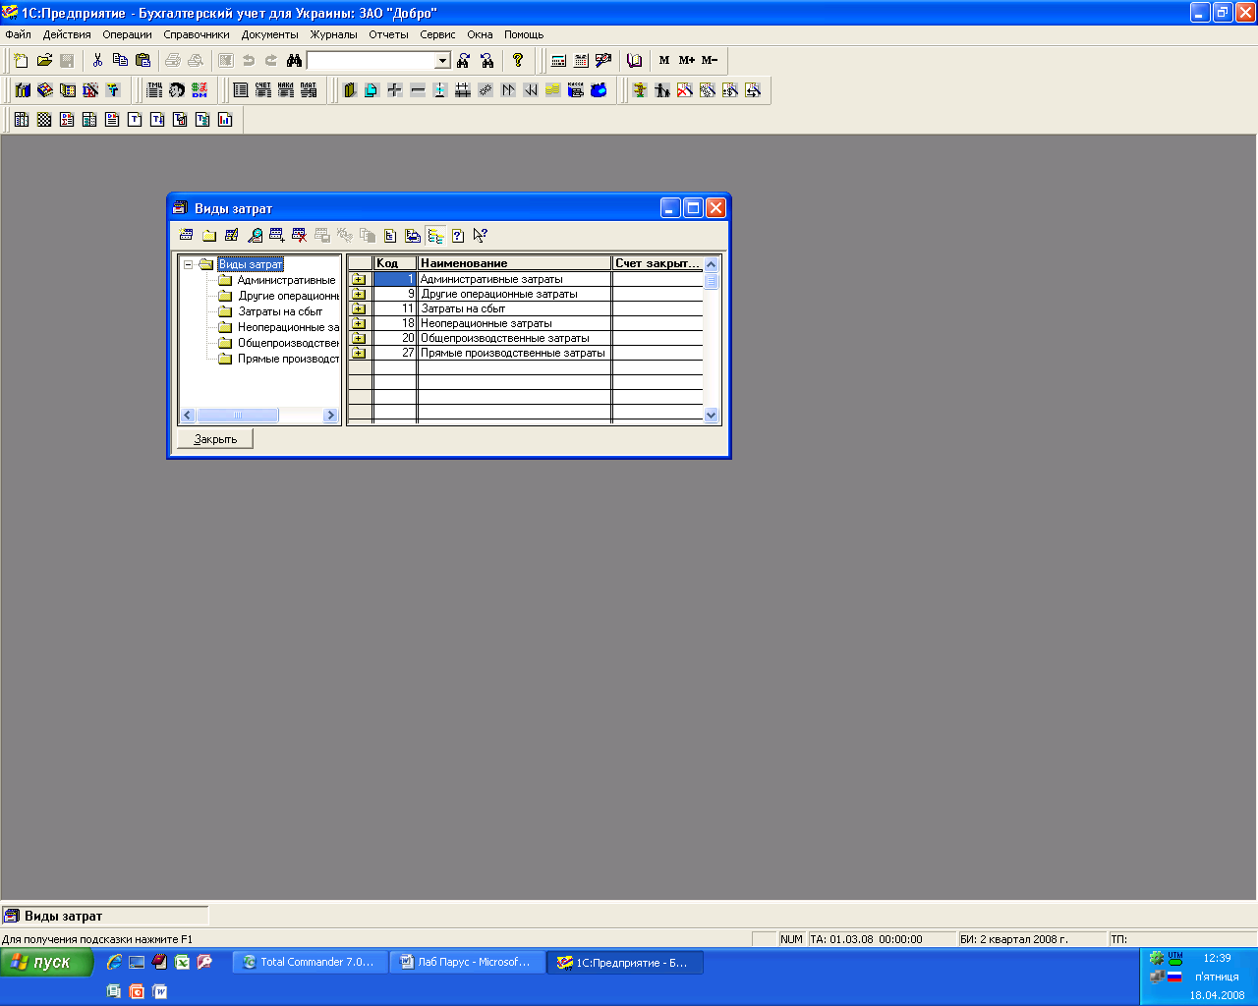Click the ПЛАТ payment document icon
Viewport: 1258px width, 1006px height.
tap(309, 90)
